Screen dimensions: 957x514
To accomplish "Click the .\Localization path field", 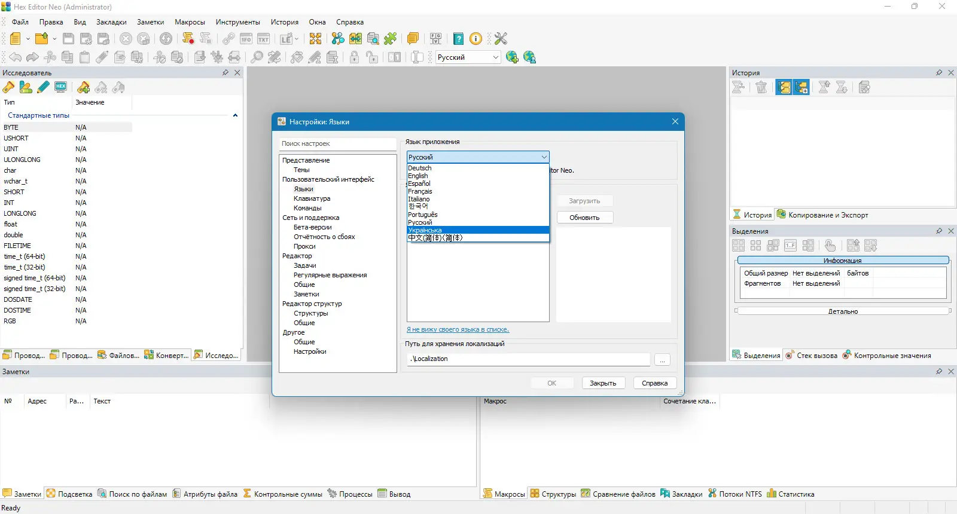I will pos(528,359).
